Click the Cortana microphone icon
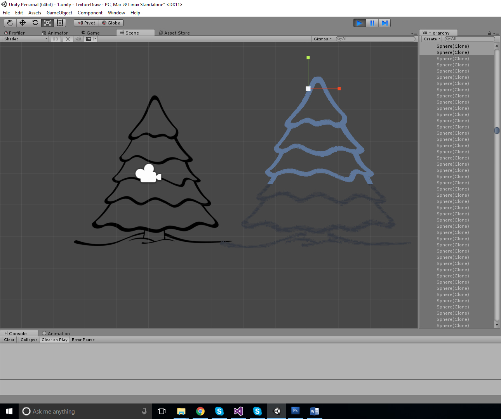The image size is (501, 419). point(144,411)
